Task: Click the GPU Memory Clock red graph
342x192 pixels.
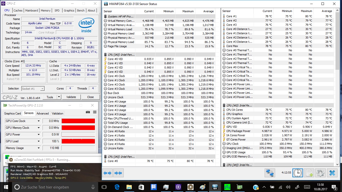Action: point(78,128)
